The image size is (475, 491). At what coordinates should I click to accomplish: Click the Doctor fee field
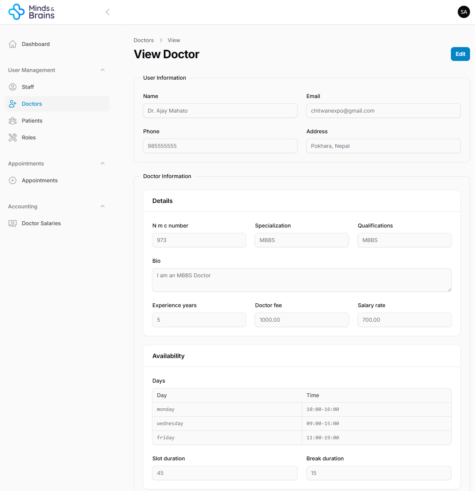click(302, 320)
